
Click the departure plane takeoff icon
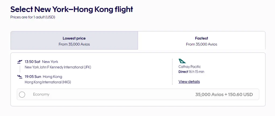19,62
